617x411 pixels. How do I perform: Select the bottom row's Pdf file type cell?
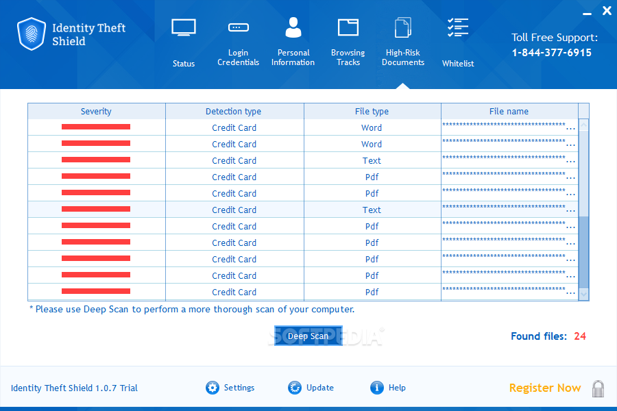372,292
